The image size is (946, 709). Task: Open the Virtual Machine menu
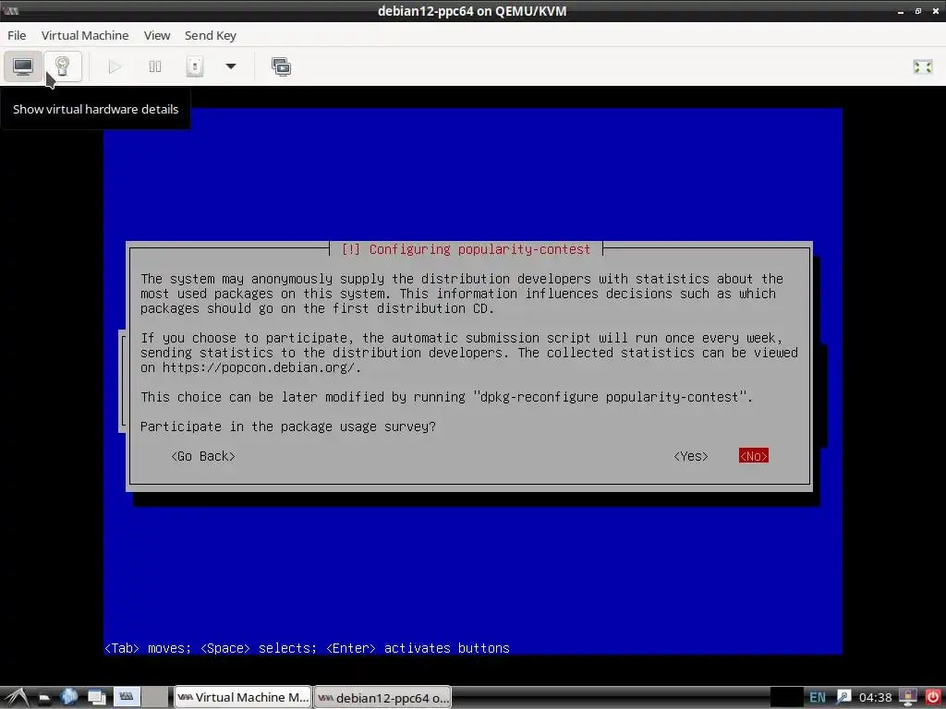(x=85, y=36)
